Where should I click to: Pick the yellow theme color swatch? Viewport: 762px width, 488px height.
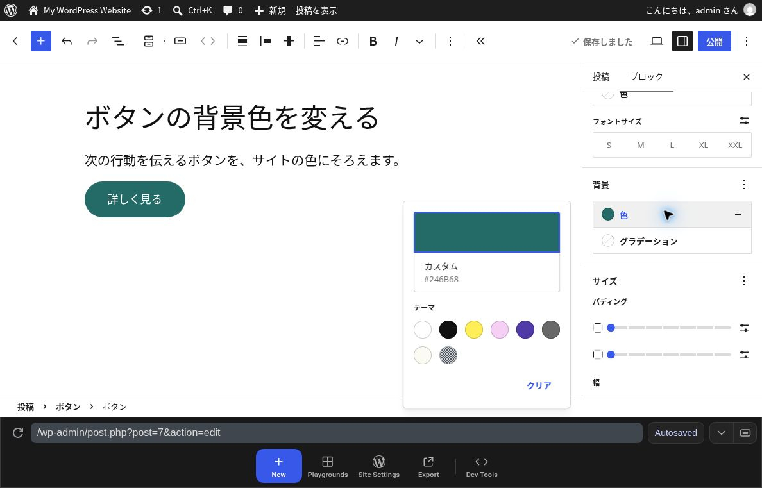pos(474,330)
